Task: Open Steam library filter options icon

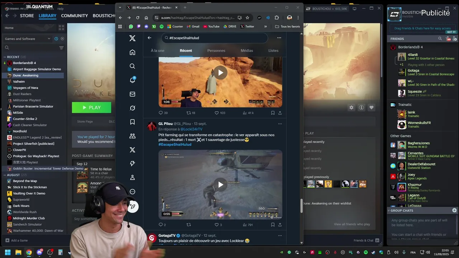Action: pyautogui.click(x=61, y=48)
